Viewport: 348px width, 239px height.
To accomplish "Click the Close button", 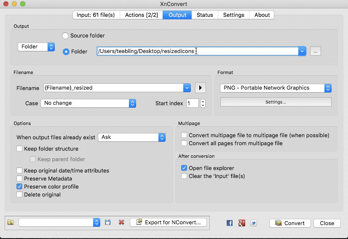I will [x=327, y=223].
